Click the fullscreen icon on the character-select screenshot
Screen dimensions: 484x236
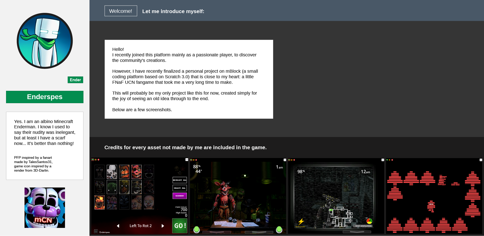(x=187, y=160)
